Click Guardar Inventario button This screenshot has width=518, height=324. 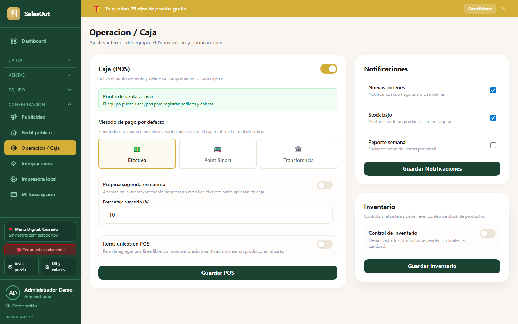pos(432,266)
